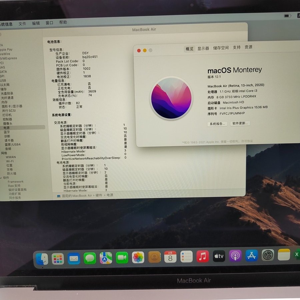This screenshot has height=300, width=300.
Task: Select 蓝牙 in the hardware sidebar
Action: [7, 132]
